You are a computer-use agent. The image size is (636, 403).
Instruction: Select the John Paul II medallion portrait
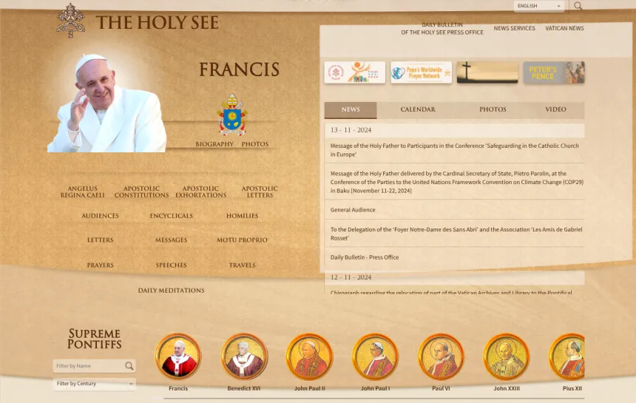[309, 356]
